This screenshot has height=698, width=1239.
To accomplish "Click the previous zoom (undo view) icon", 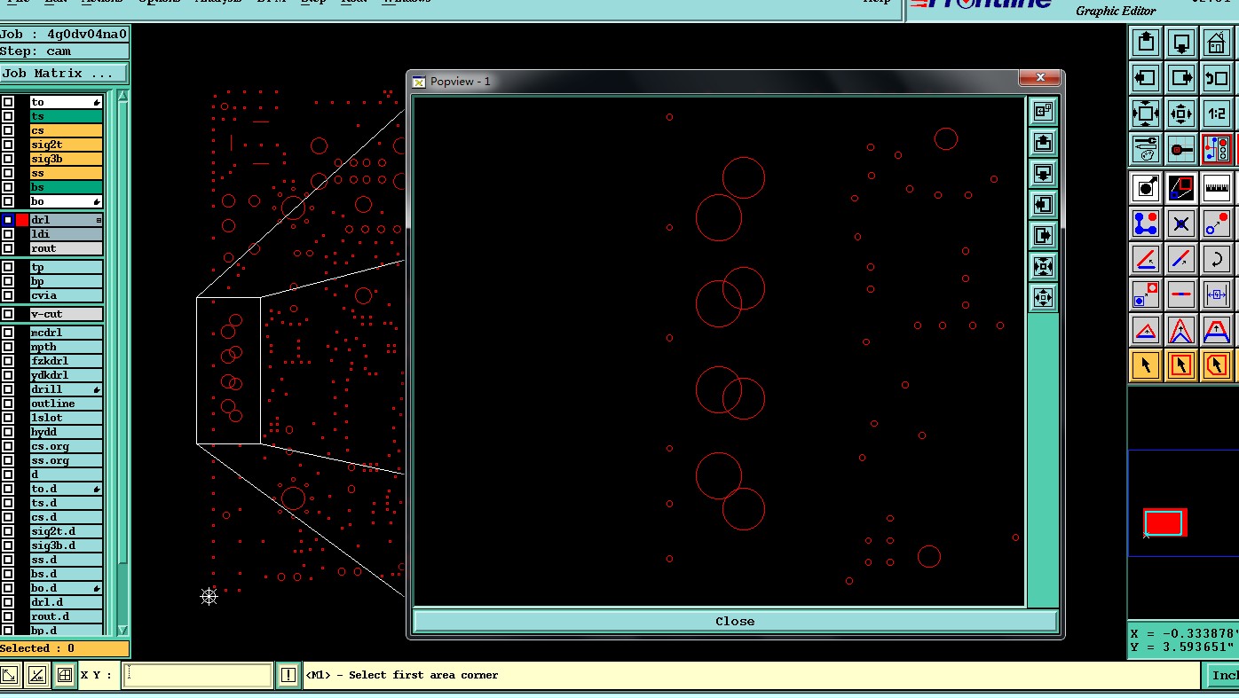I will pyautogui.click(x=1217, y=78).
